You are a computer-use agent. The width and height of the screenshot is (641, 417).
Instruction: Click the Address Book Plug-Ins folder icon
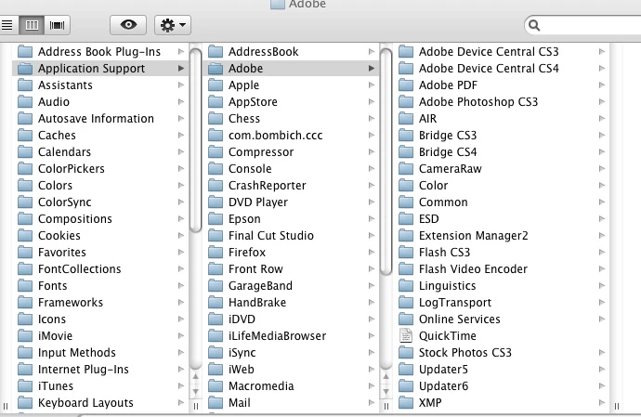[25, 51]
